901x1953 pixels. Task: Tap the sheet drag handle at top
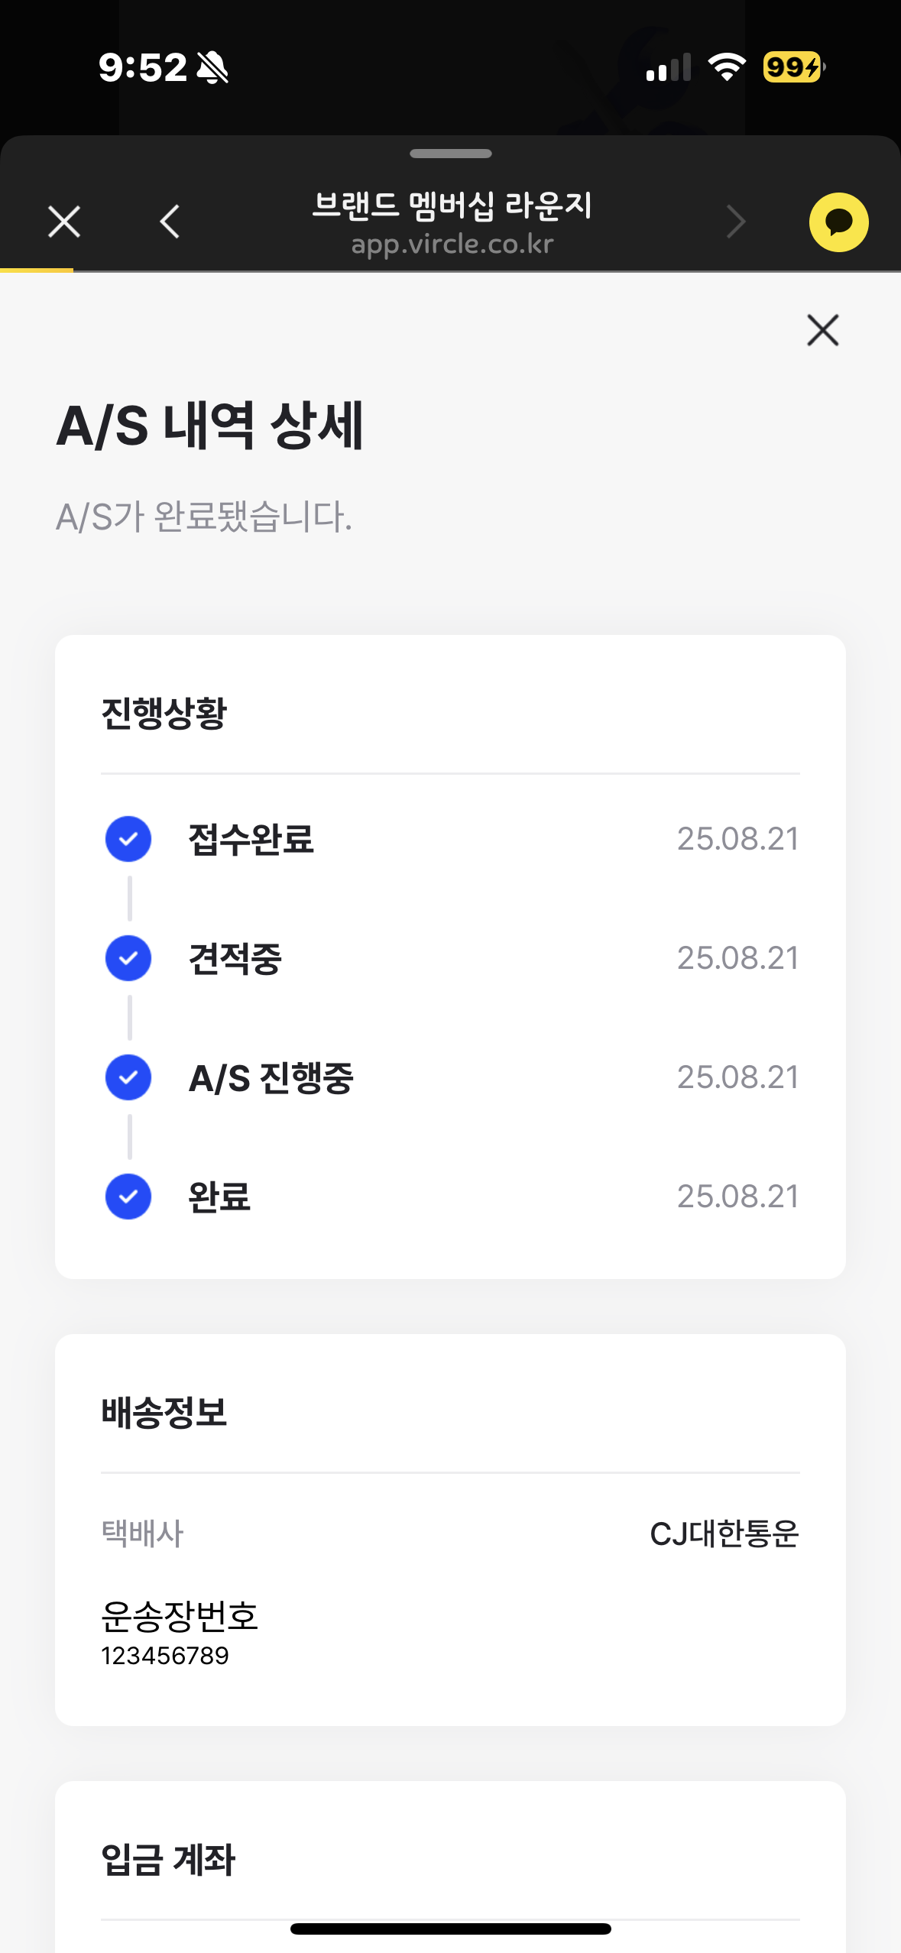450,154
